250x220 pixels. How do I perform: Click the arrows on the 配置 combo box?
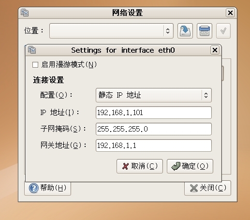(206, 95)
